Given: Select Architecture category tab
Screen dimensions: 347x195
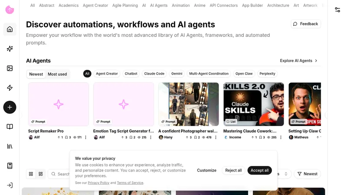Looking at the screenshot, I should 278,5.
